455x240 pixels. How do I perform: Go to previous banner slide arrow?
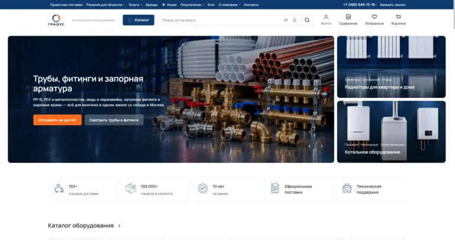pos(309,146)
